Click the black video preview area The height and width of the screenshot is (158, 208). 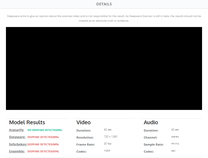tap(104, 68)
